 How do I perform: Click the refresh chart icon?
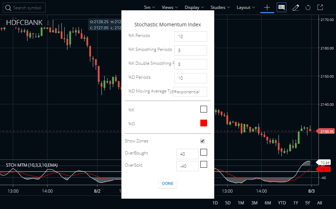307,7
